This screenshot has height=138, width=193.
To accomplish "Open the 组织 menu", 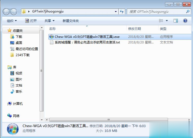I will pyautogui.click(x=12, y=21).
